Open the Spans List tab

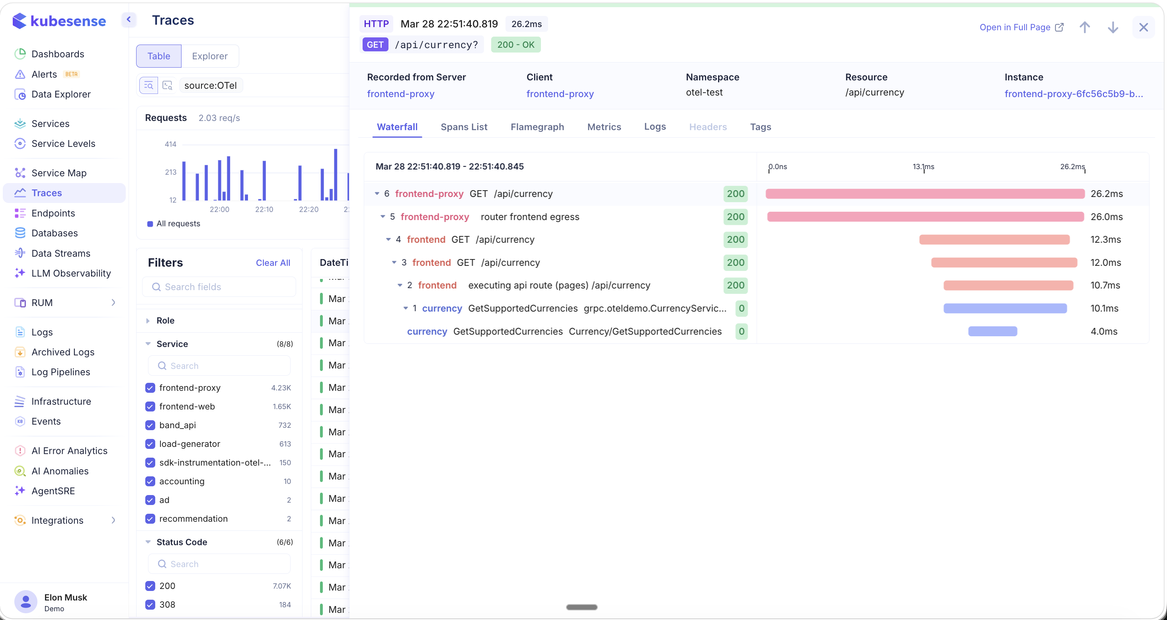click(x=463, y=127)
